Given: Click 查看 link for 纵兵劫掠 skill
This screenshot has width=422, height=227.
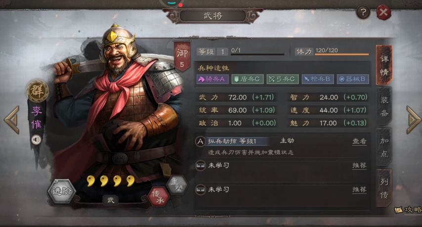Looking at the screenshot, I should click(x=359, y=141).
